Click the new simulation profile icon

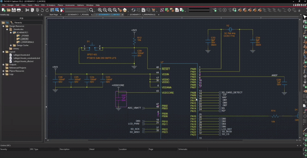point(215,10)
